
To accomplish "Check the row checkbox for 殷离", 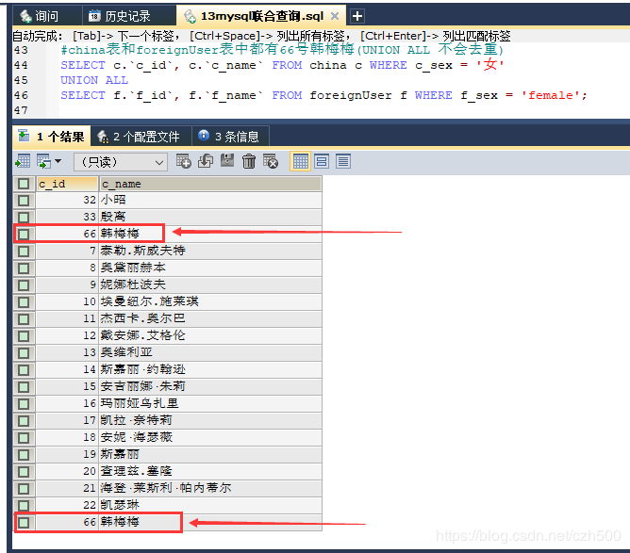I will coord(24,217).
